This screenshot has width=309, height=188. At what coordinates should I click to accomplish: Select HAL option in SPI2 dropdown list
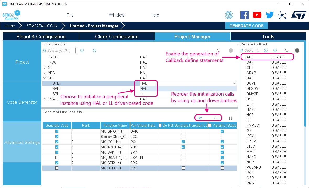[188, 89]
